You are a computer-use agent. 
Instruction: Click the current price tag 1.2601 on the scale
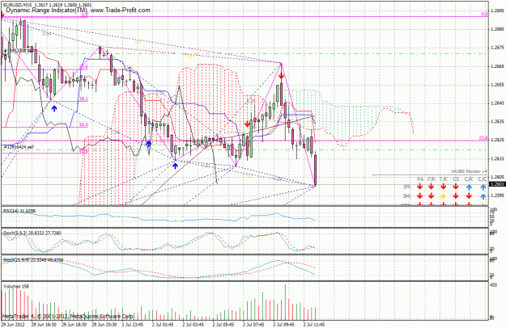[497, 184]
